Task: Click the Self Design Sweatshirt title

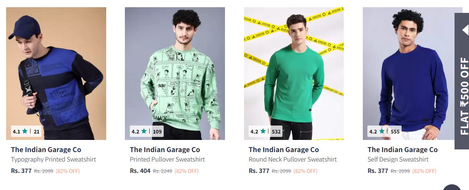Action: pyautogui.click(x=398, y=159)
